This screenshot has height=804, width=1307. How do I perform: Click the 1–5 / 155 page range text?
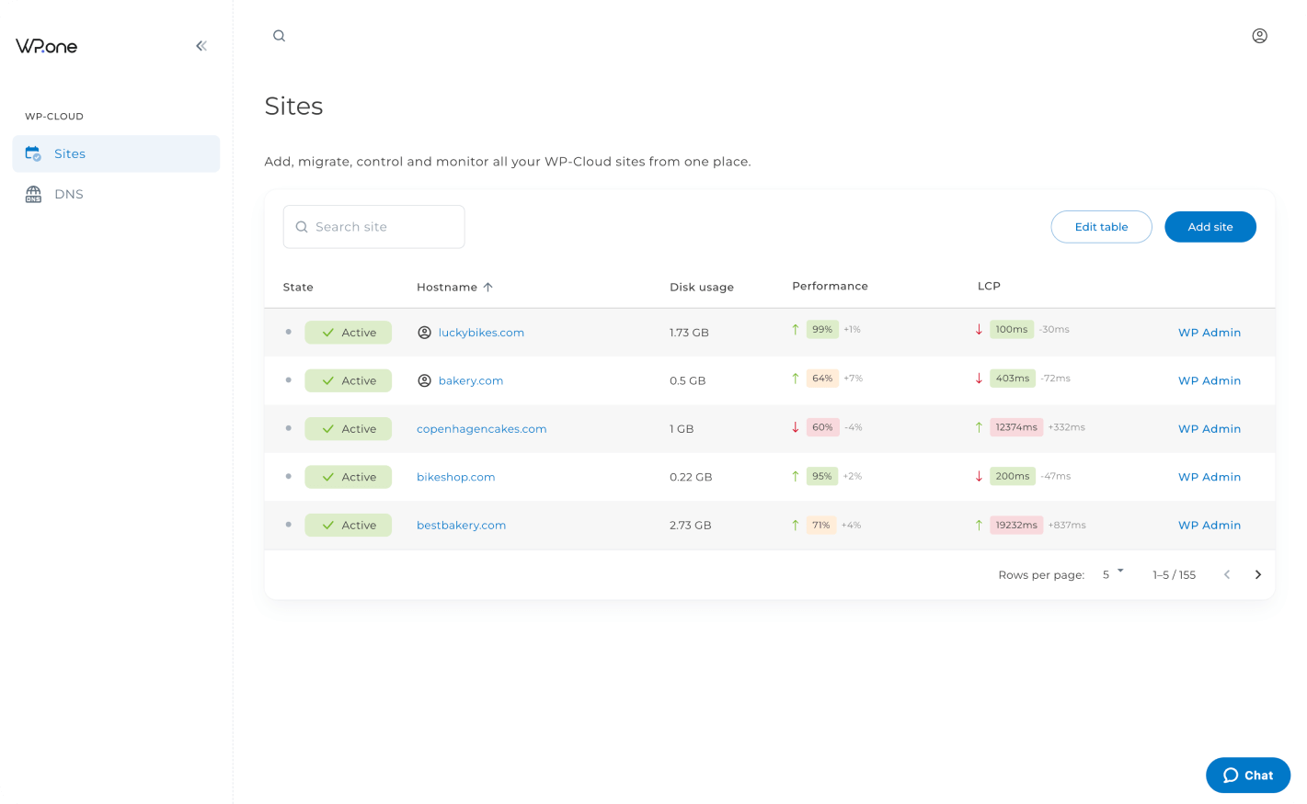coord(1175,575)
